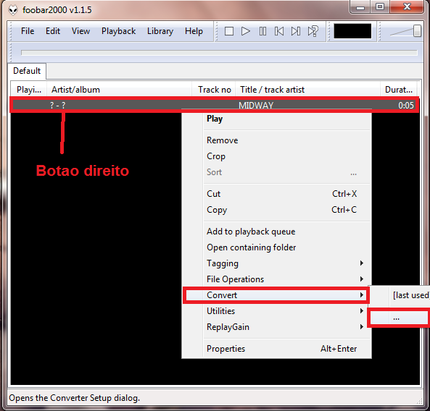Click the playback seek bar
430x411 pixels.
coord(219,53)
